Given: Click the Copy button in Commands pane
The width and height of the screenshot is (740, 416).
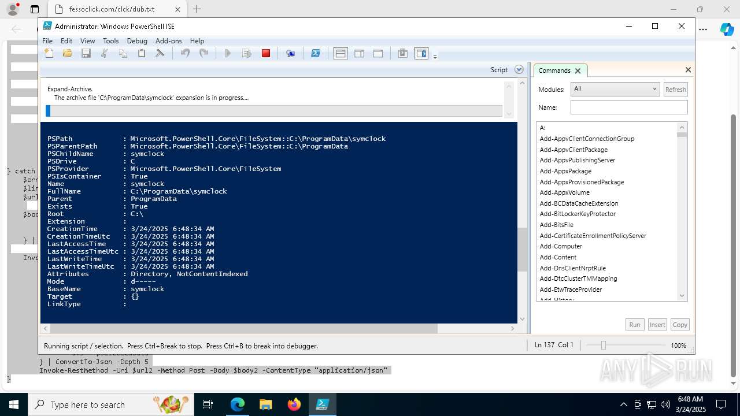Looking at the screenshot, I should pos(680,325).
